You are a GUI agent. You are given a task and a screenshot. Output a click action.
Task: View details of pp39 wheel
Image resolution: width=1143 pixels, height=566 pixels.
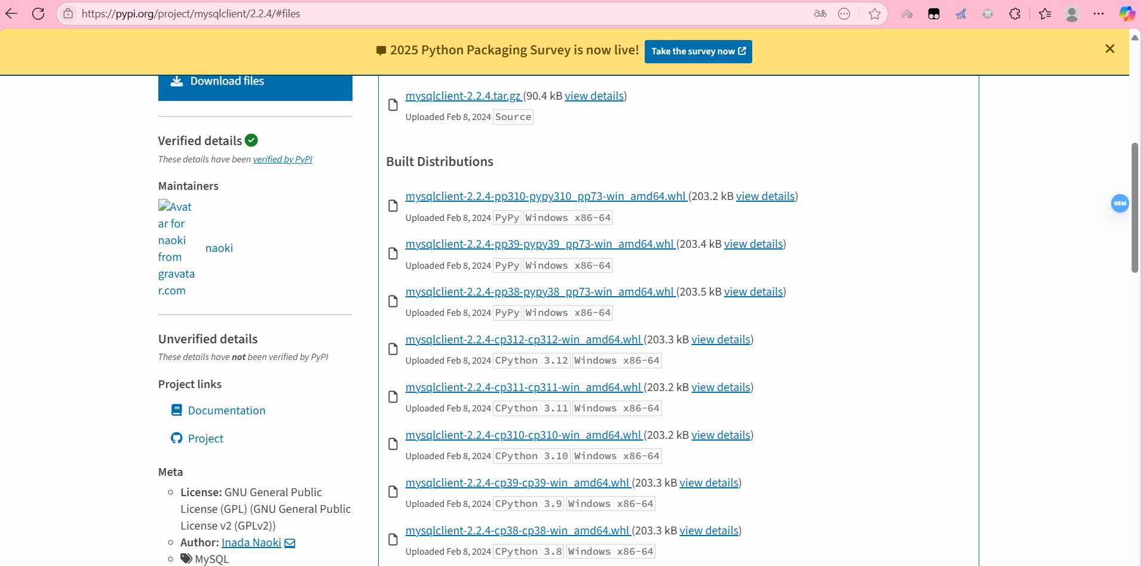[753, 244]
